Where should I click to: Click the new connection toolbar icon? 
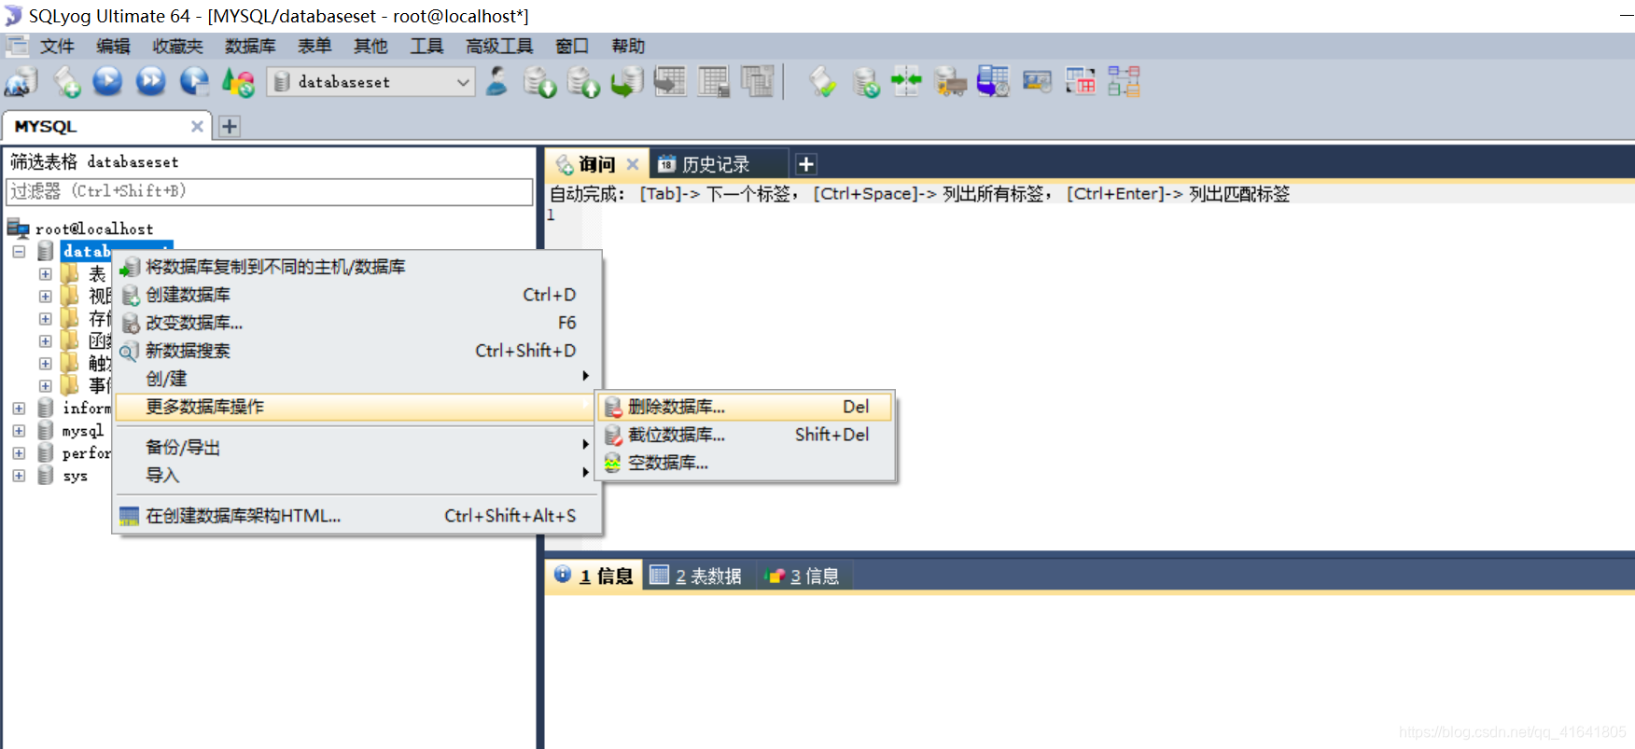pos(21,82)
